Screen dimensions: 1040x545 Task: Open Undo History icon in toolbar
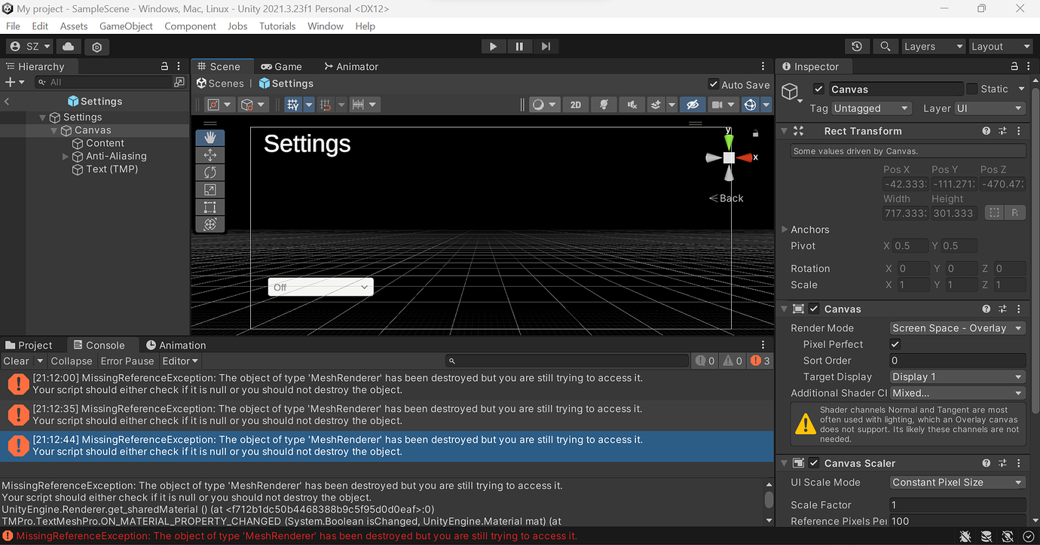click(x=857, y=47)
